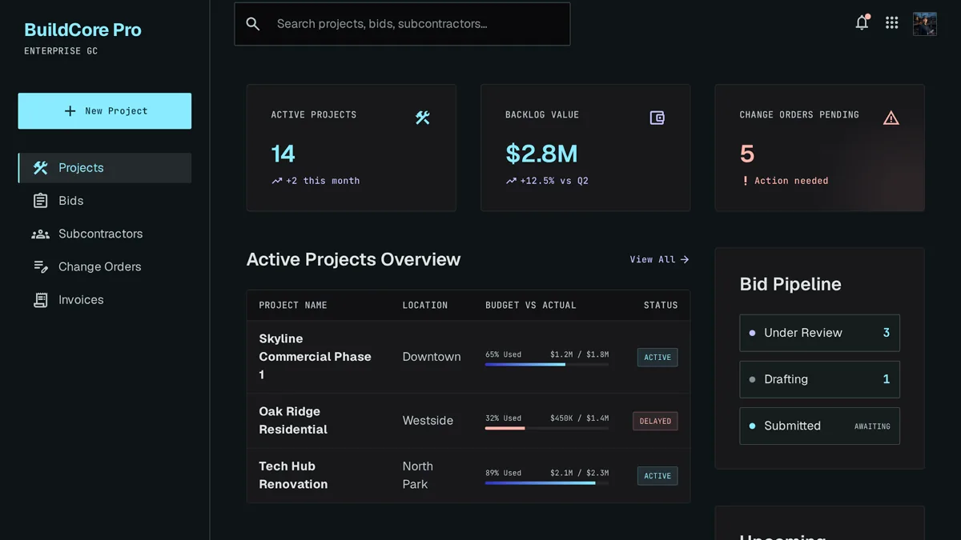Click the Downtown location cell
961x540 pixels.
[x=432, y=357]
